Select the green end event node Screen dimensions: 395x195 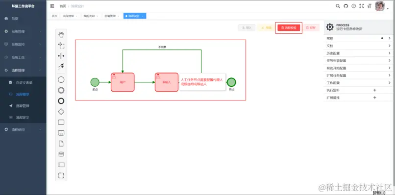(231, 82)
